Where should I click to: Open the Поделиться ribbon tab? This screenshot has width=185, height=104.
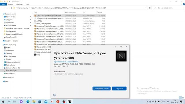coord(20,4)
